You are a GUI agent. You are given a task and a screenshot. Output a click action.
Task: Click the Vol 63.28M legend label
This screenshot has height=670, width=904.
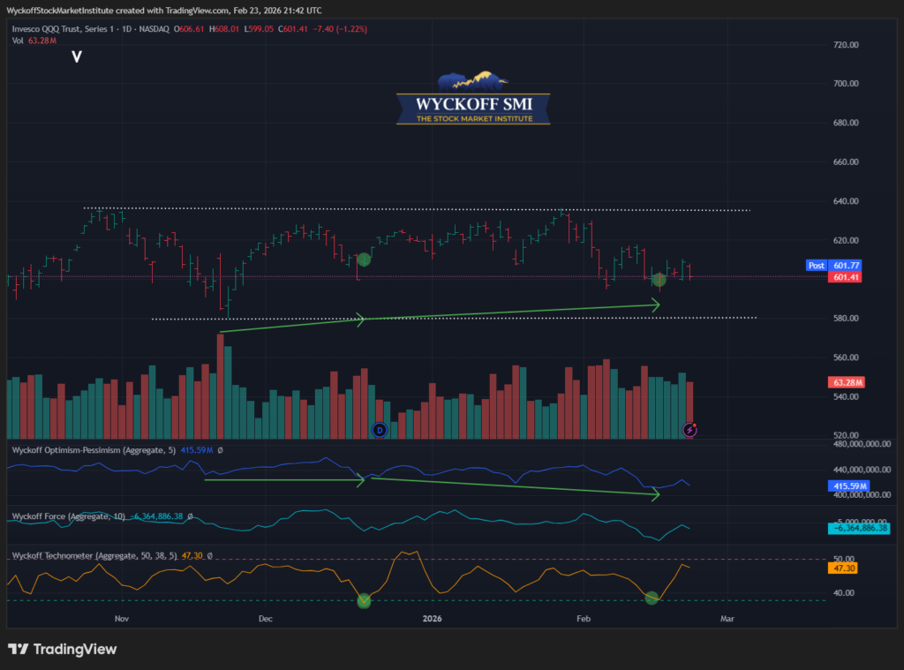point(35,41)
